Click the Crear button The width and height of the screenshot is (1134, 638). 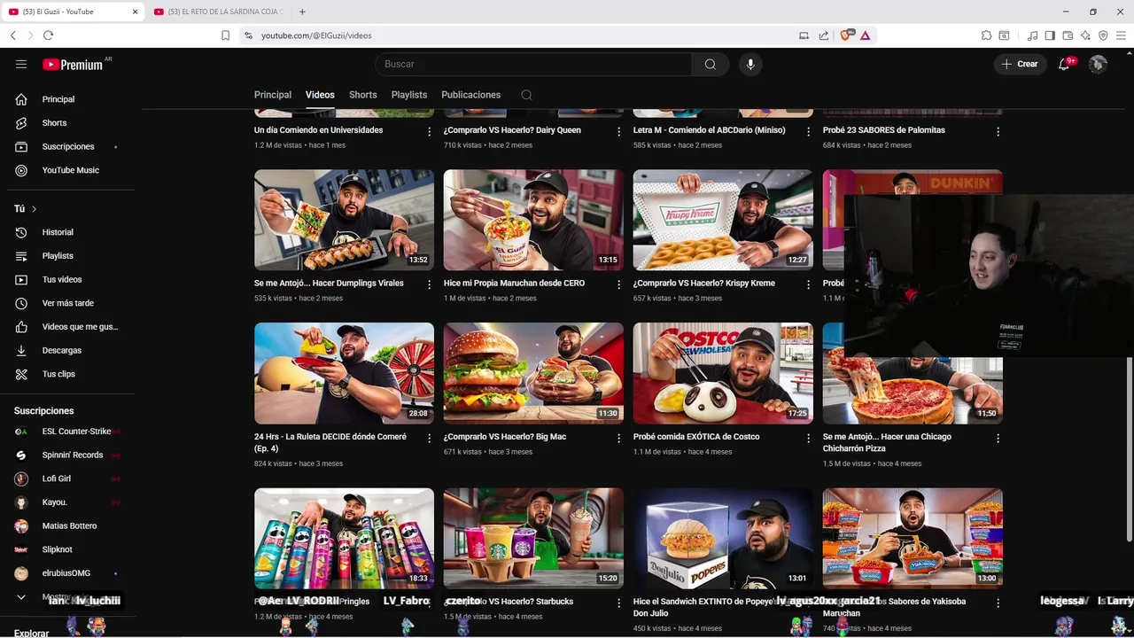point(1020,64)
